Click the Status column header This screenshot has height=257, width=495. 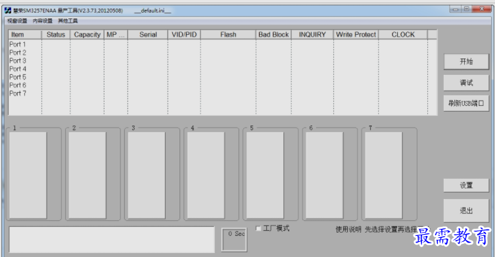[56, 34]
